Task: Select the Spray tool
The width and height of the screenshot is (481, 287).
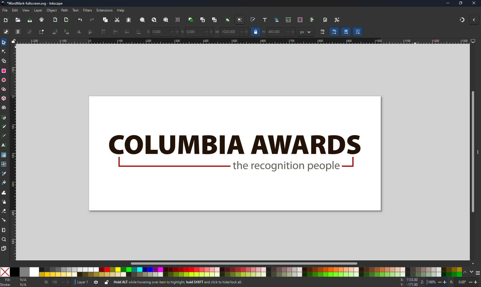Action: [4, 202]
